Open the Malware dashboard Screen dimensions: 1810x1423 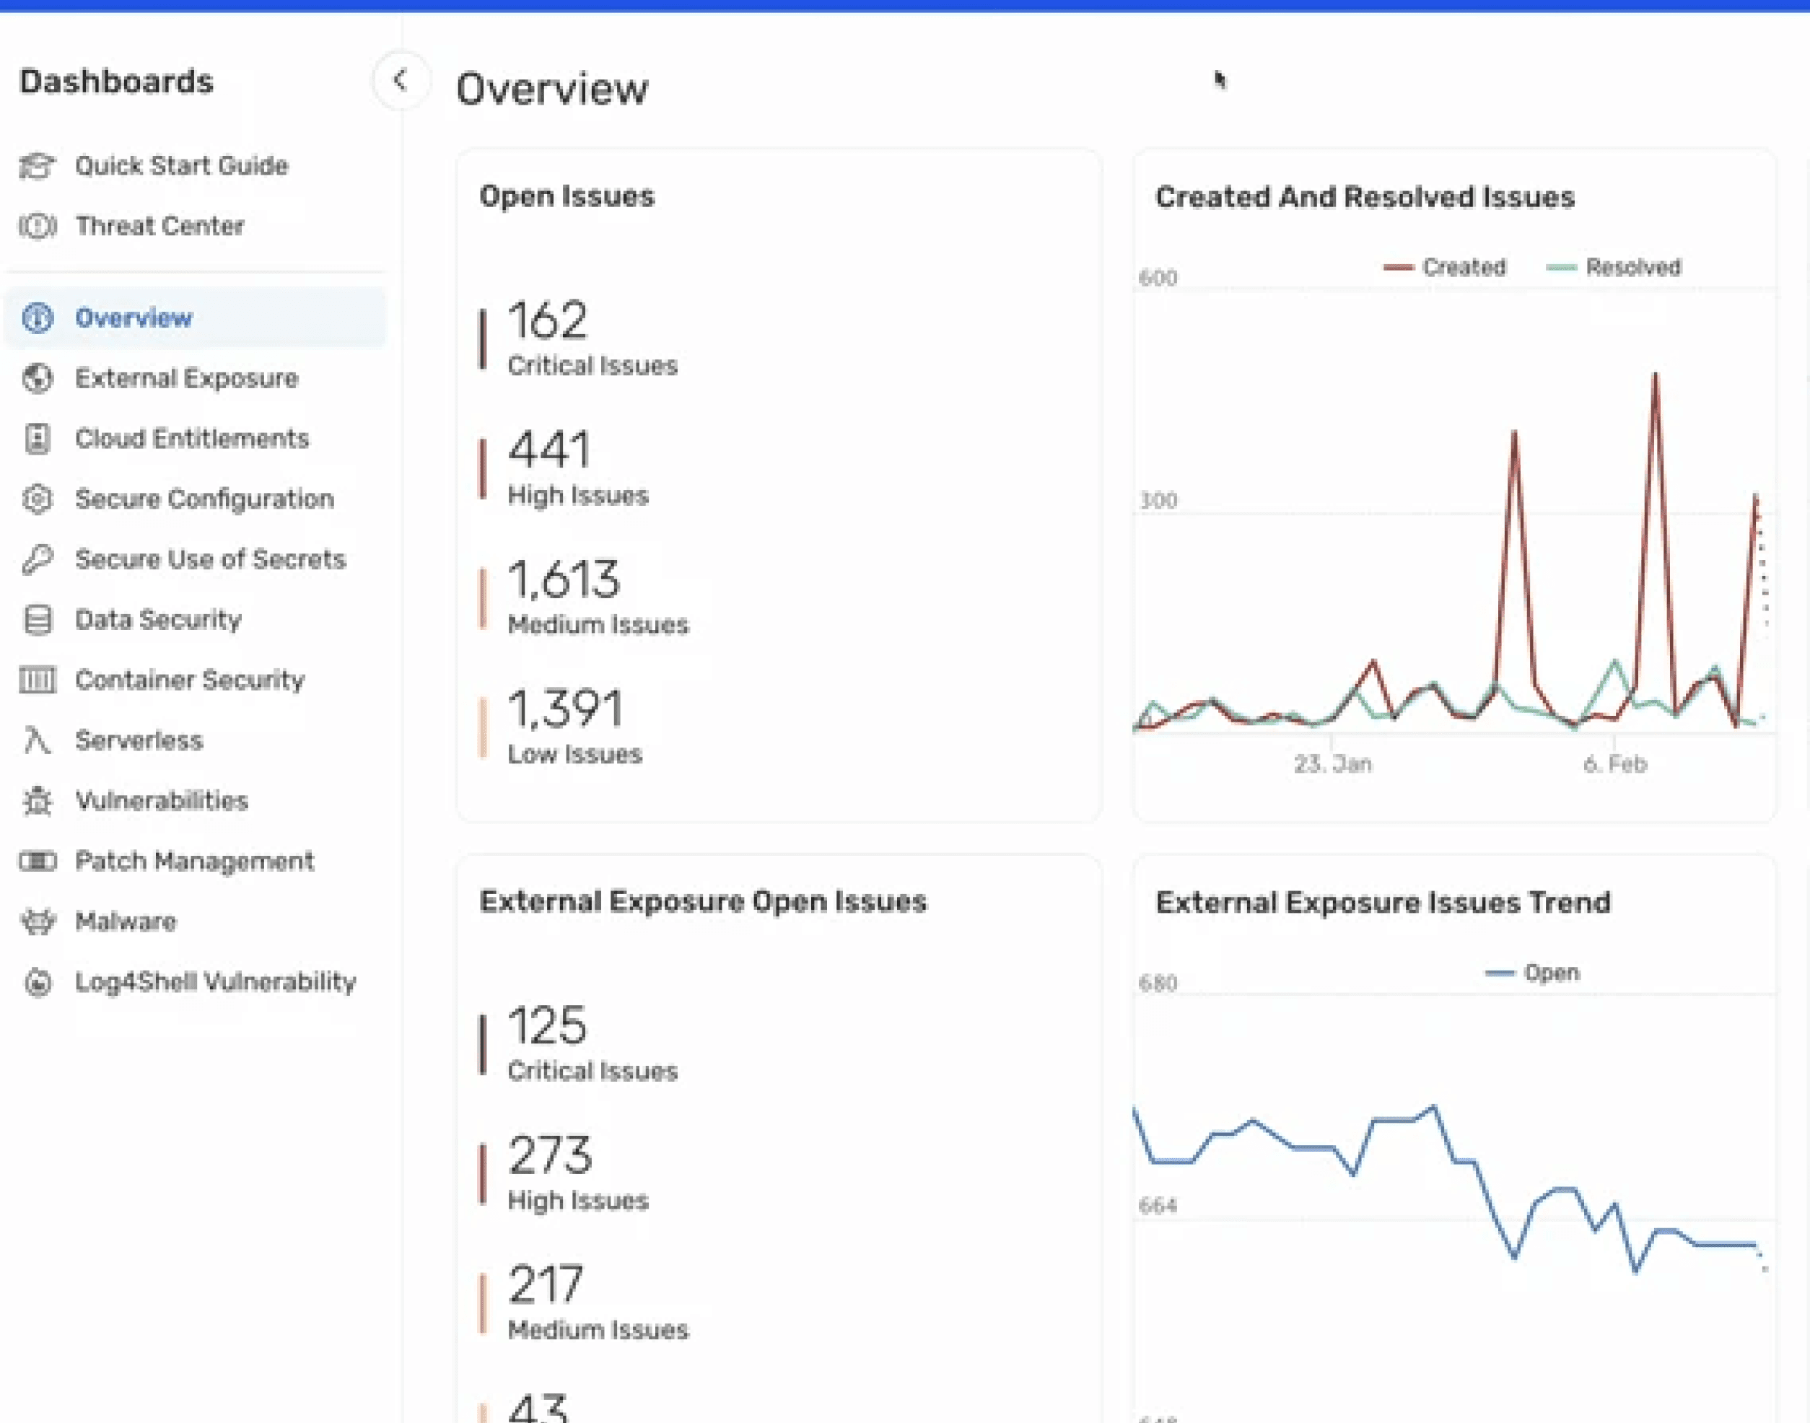pyautogui.click(x=126, y=921)
